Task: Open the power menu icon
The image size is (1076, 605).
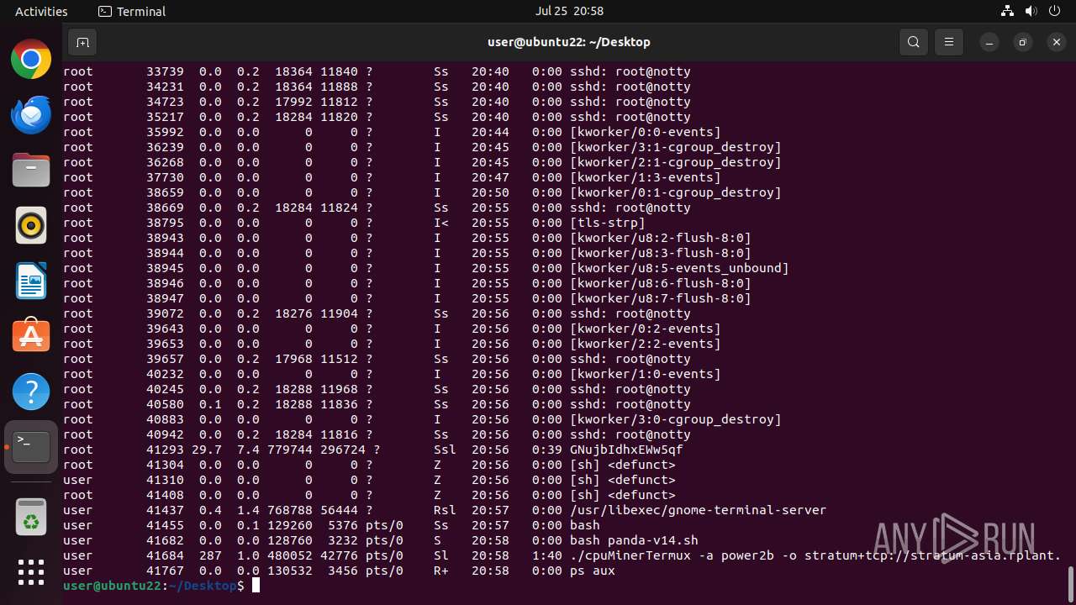Action: [1054, 11]
